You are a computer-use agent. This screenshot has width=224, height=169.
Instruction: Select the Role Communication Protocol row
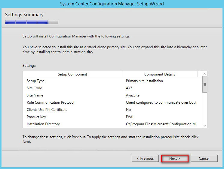point(112,102)
